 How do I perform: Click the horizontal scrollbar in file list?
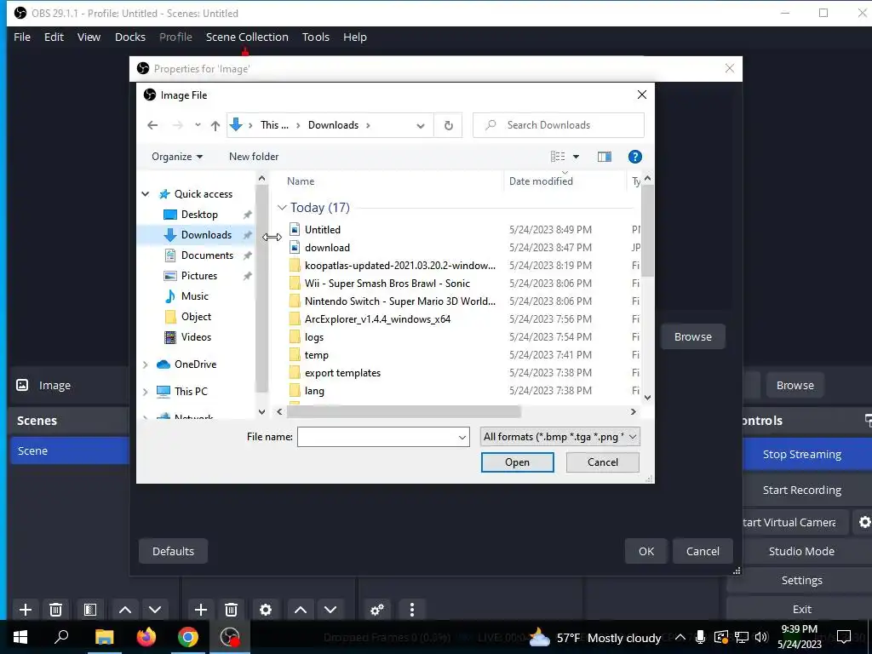[x=404, y=412]
